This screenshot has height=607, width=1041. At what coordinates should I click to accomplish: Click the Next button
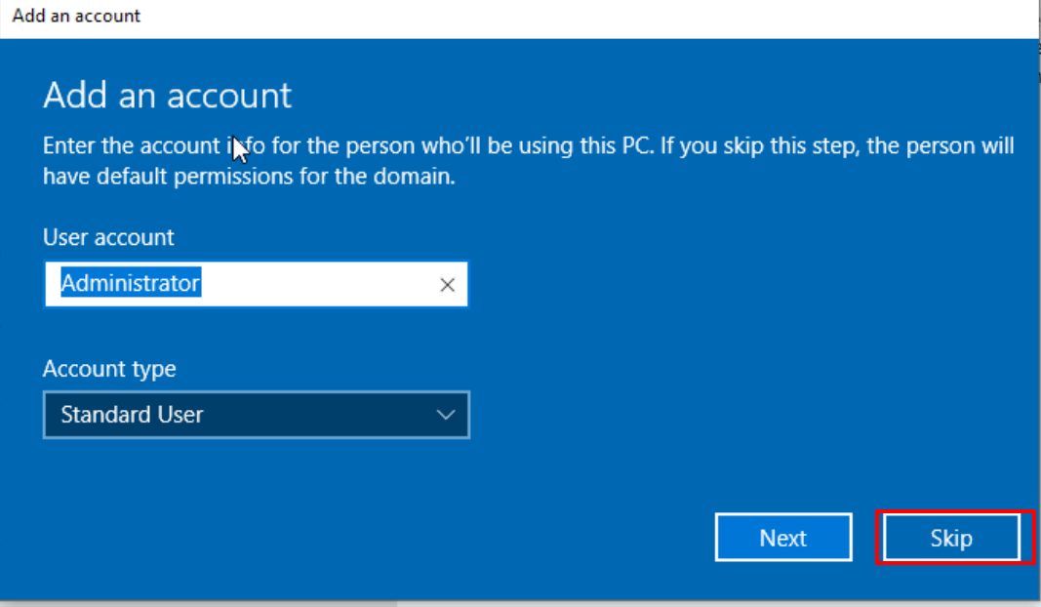[x=782, y=538]
